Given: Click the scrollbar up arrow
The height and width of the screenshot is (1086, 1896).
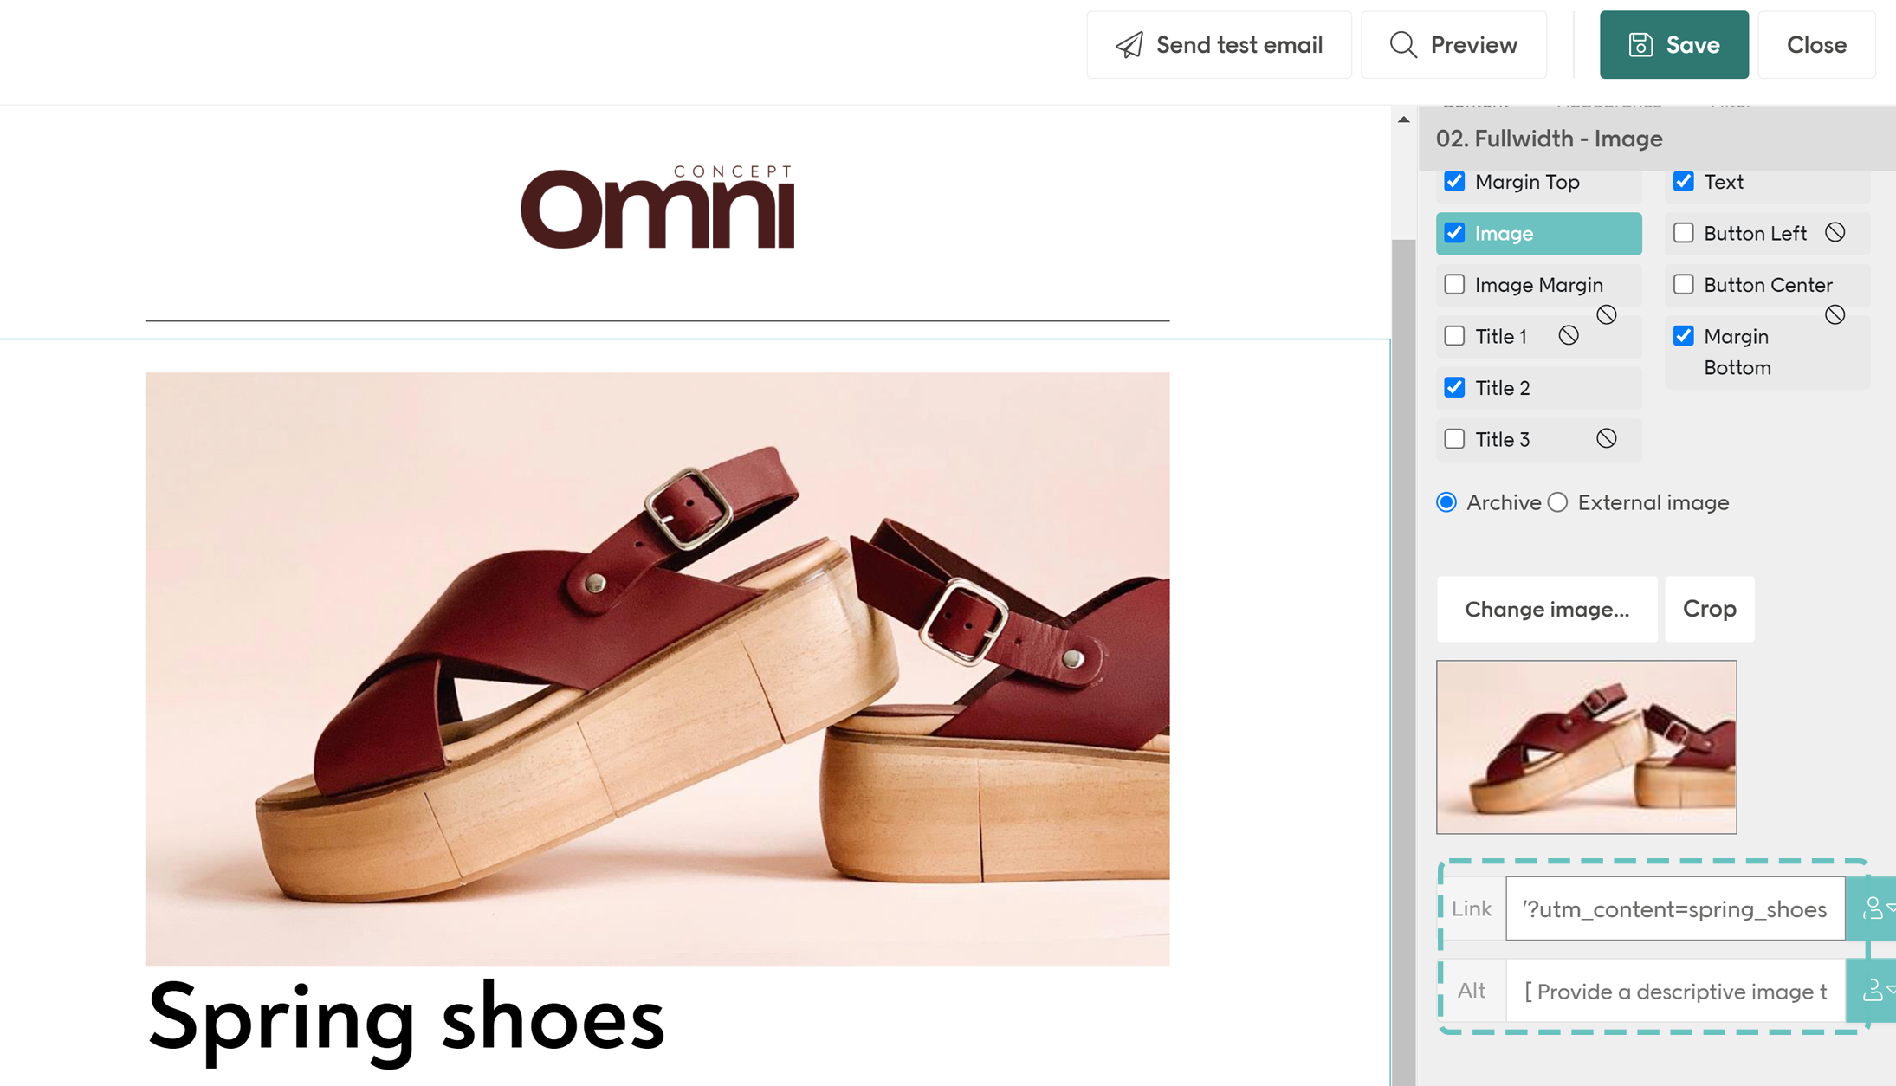Looking at the screenshot, I should point(1403,120).
